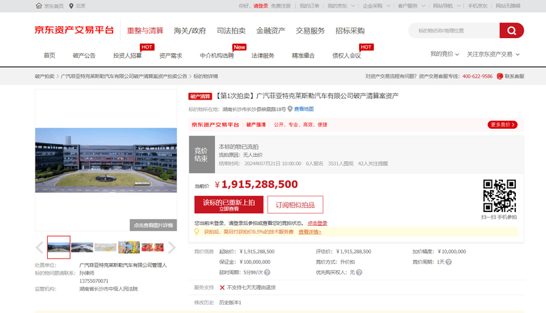Click the 破产拍卖 breadcrumb link

tap(44, 76)
